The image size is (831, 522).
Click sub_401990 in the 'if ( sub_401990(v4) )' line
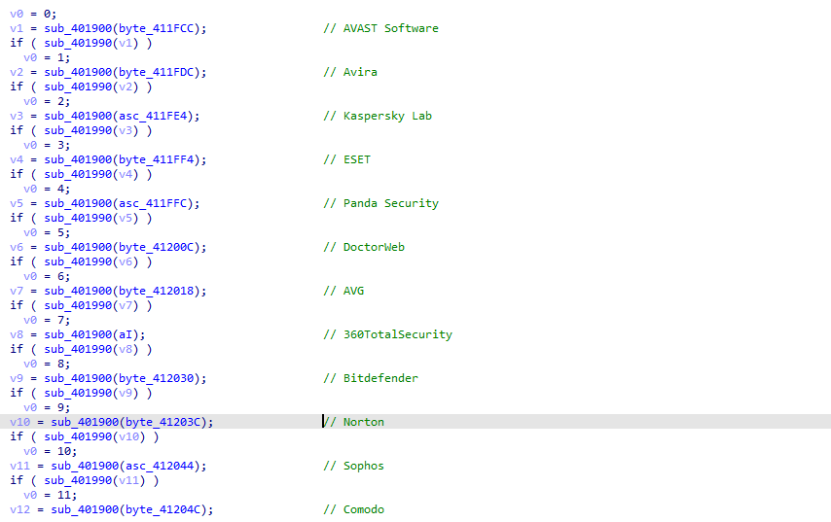pos(78,174)
